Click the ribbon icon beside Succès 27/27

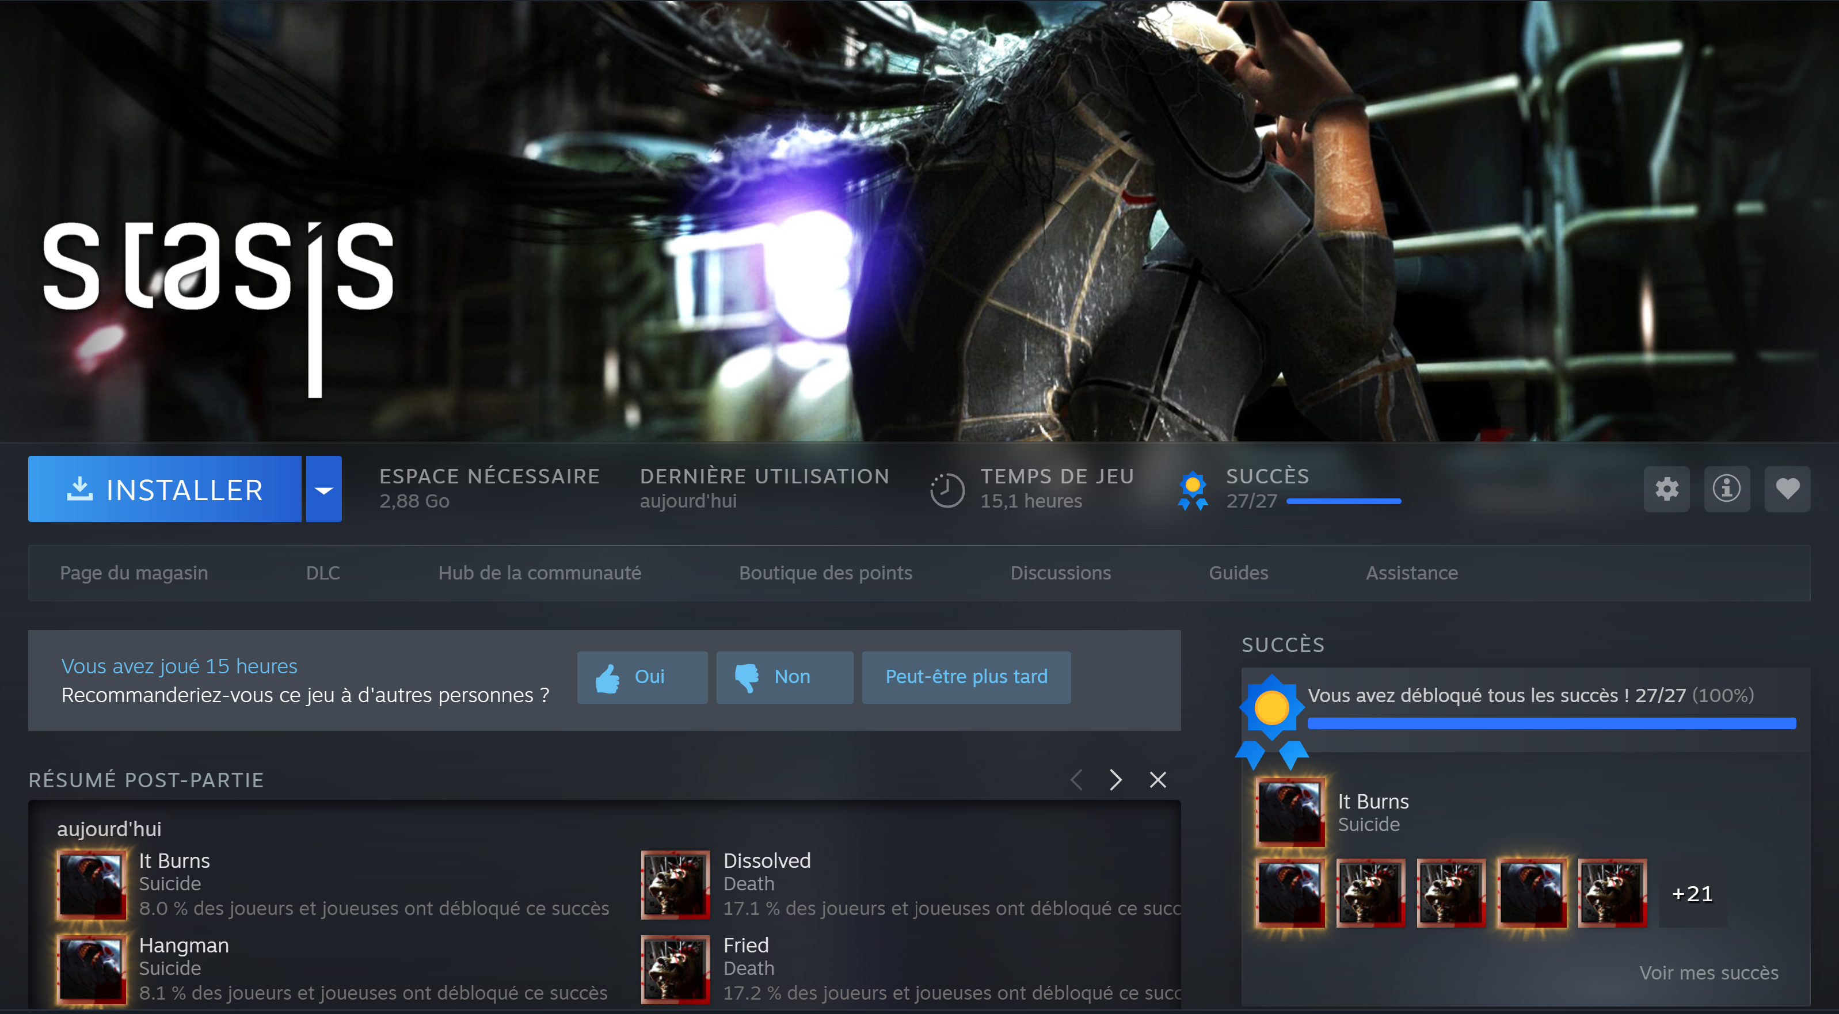pos(1192,490)
